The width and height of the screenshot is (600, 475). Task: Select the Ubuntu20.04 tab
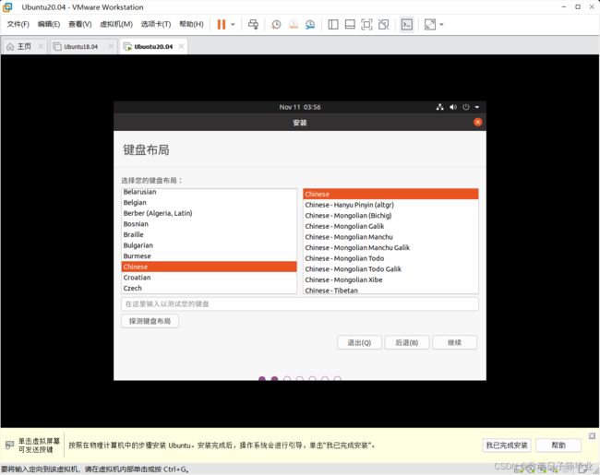[x=153, y=47]
